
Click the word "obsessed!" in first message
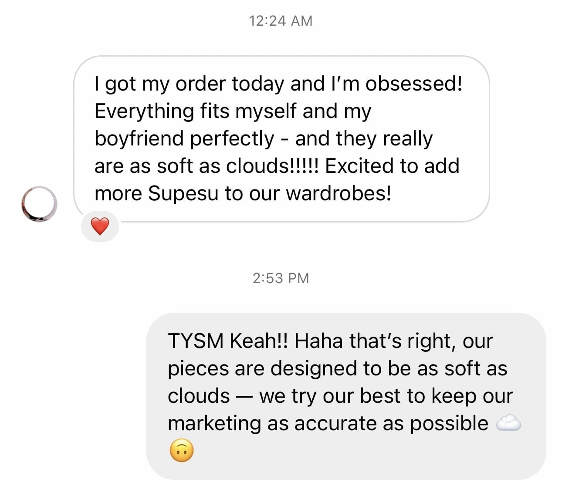413,83
